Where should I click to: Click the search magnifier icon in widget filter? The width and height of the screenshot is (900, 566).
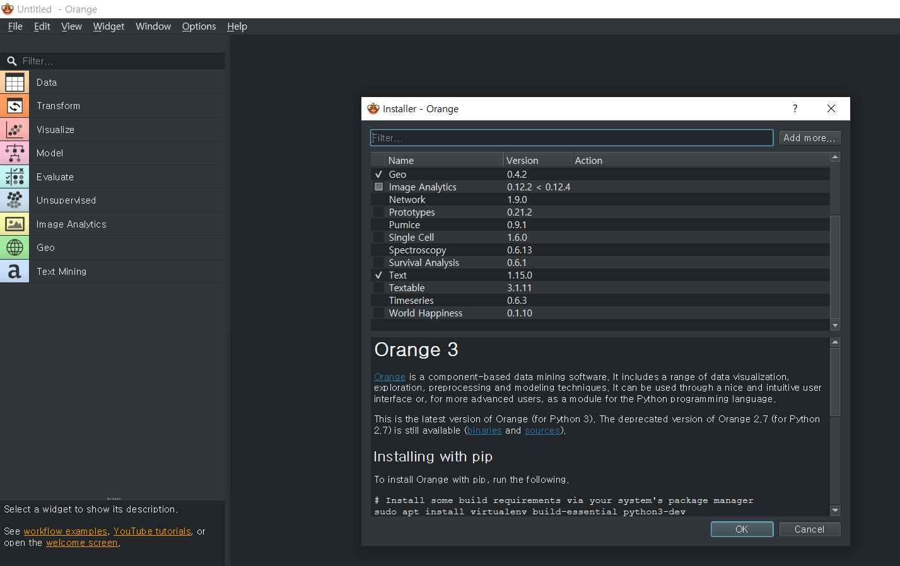pyautogui.click(x=11, y=61)
